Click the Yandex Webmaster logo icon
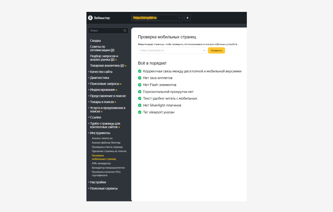Viewport: 333px width, 212px height. (90, 18)
